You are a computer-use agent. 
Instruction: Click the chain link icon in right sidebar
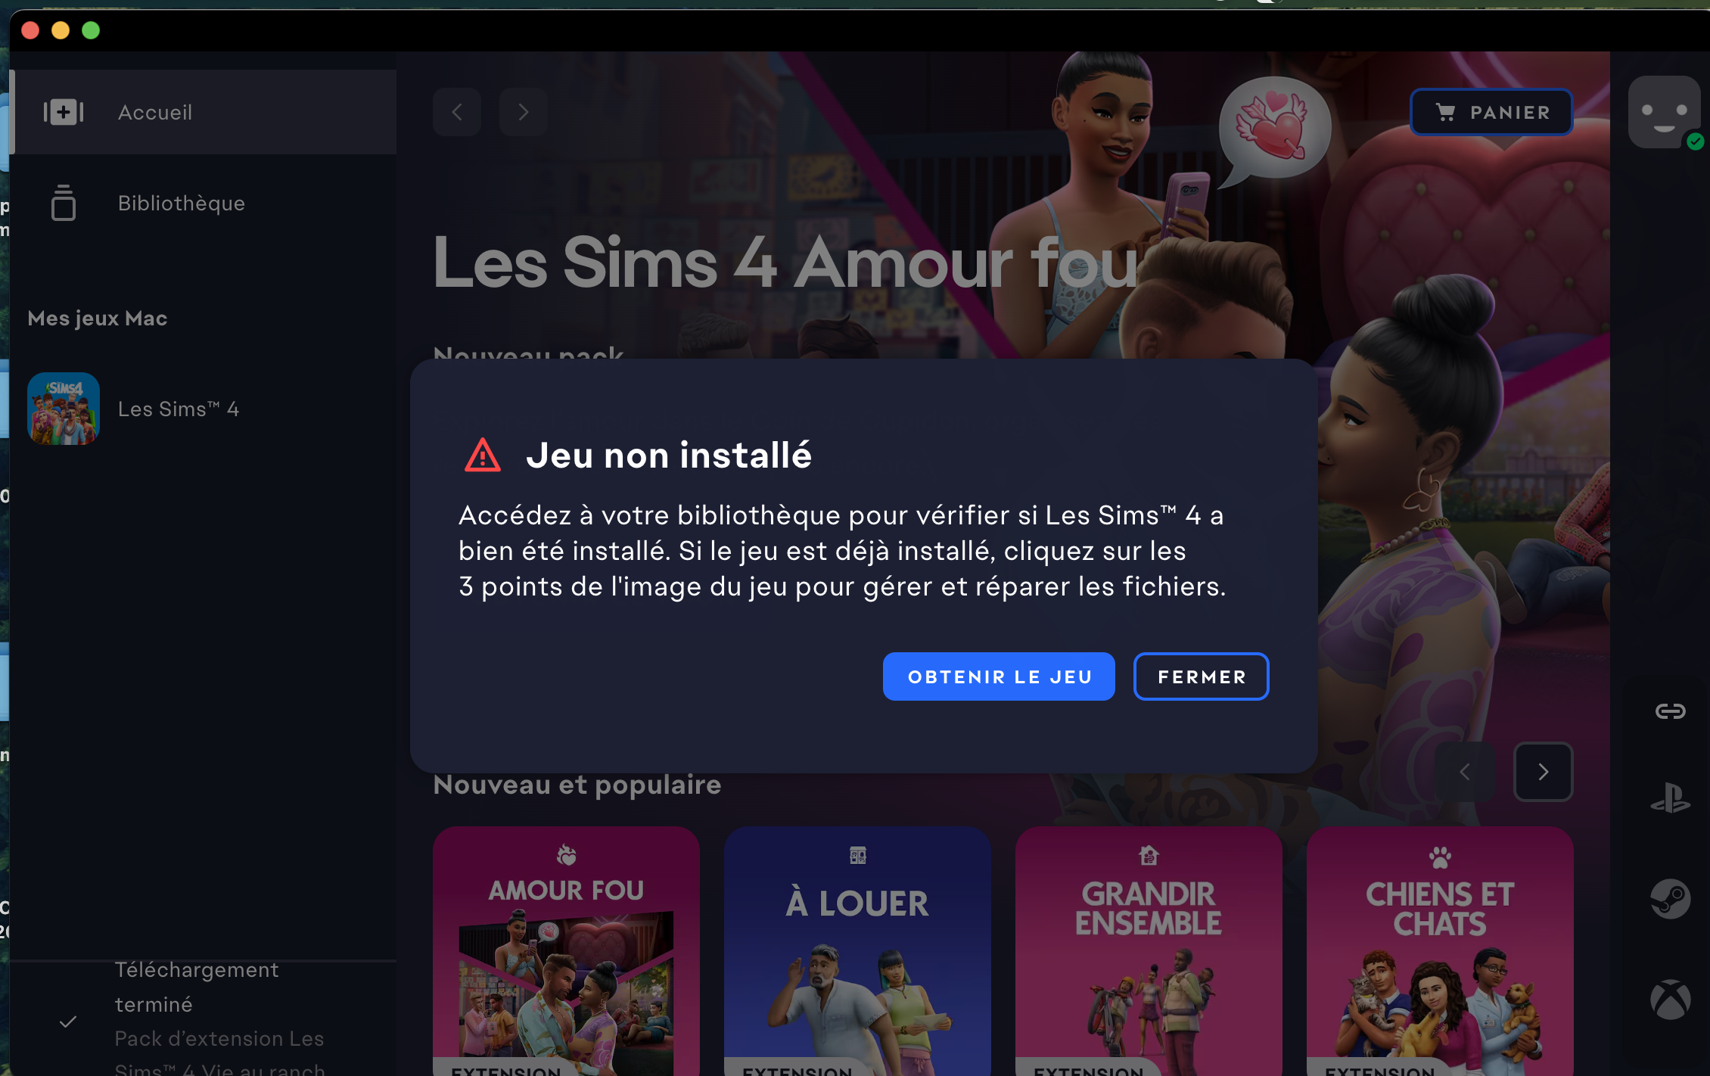(x=1670, y=711)
